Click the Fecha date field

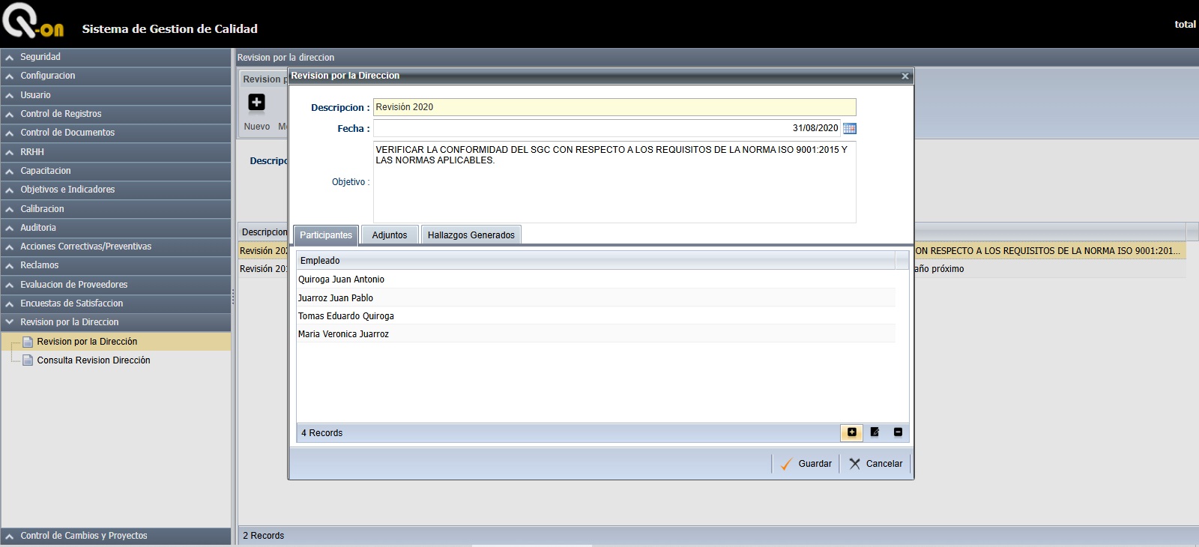click(607, 128)
